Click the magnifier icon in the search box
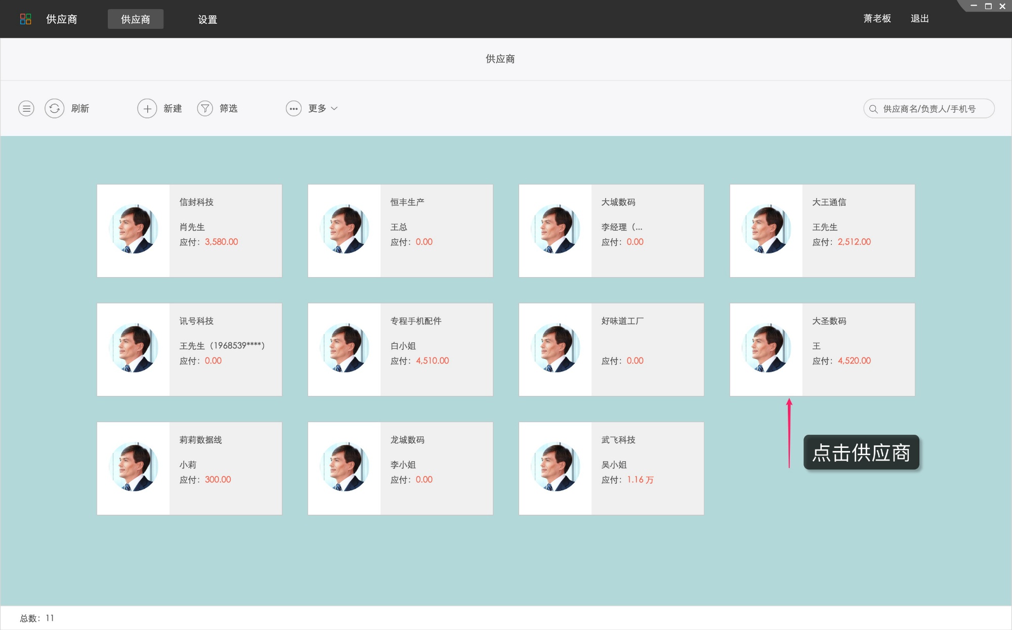The image size is (1012, 630). coord(872,108)
